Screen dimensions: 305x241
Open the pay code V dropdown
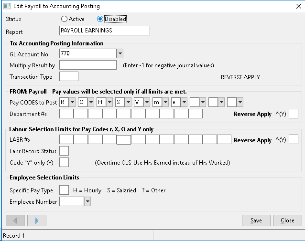(x=147, y=102)
